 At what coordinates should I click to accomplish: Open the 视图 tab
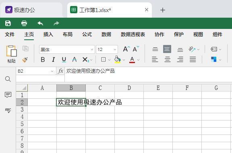coord(198,35)
